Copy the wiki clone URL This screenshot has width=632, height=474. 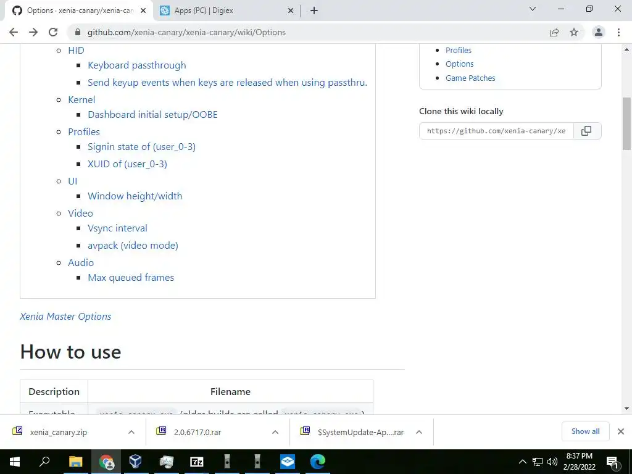click(x=587, y=131)
